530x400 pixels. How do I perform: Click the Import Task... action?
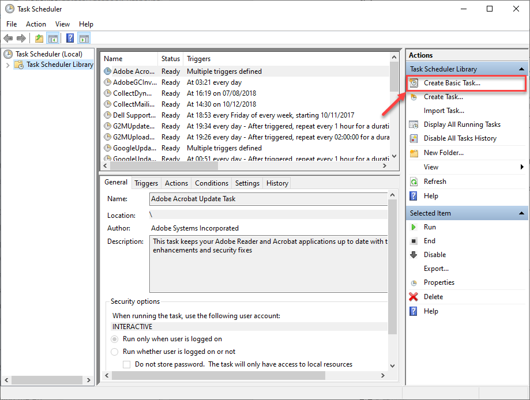click(444, 111)
